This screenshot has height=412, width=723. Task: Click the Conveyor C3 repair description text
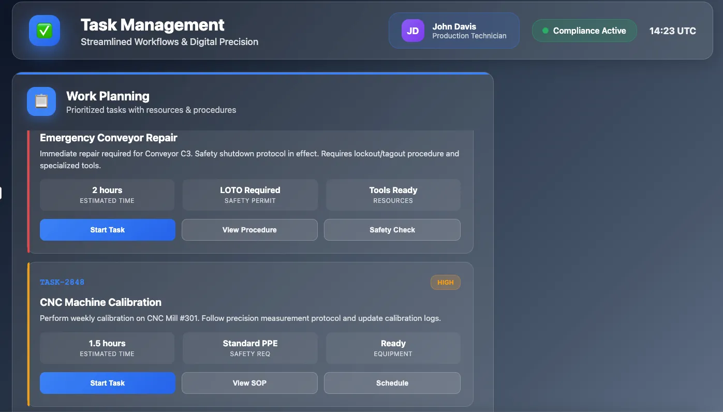249,159
